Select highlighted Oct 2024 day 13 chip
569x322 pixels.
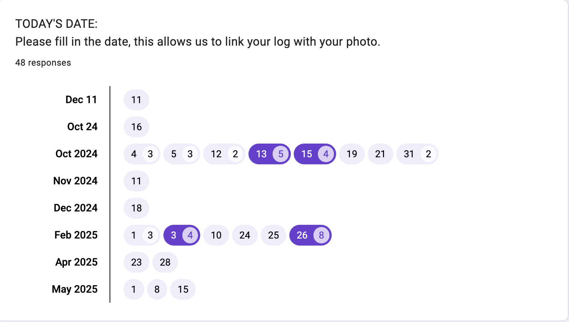269,154
